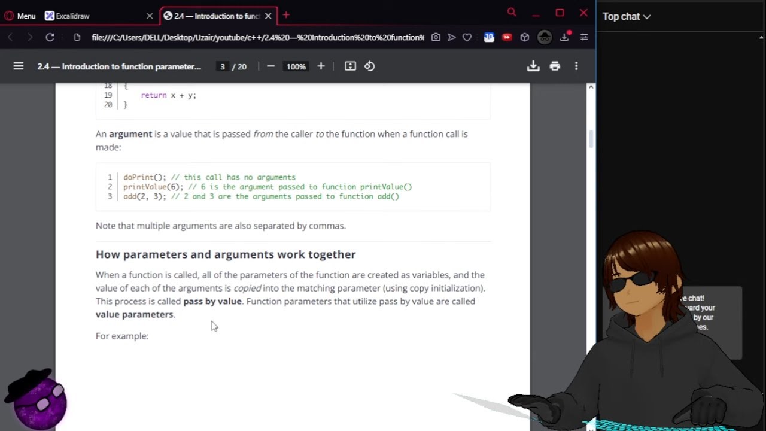The height and width of the screenshot is (431, 766).
Task: Zoom in the PDF with plus button
Action: pos(321,66)
